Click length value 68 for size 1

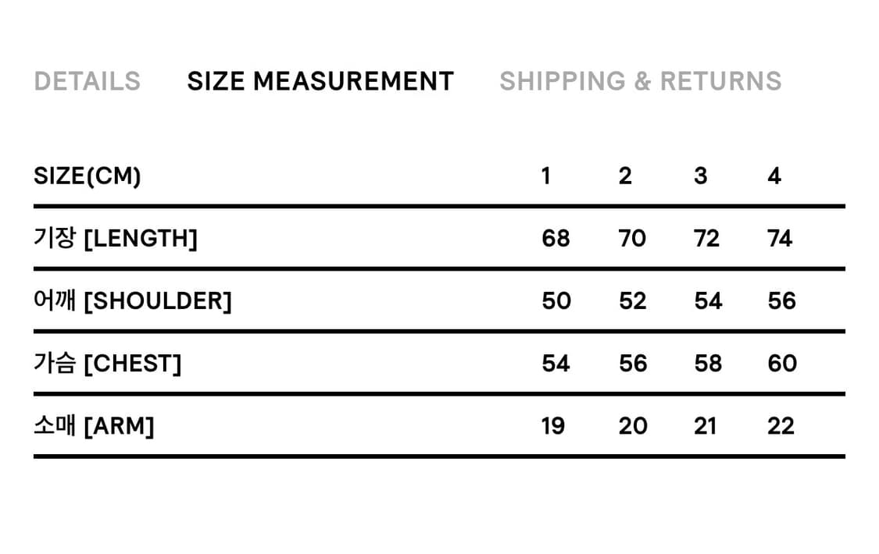click(556, 239)
